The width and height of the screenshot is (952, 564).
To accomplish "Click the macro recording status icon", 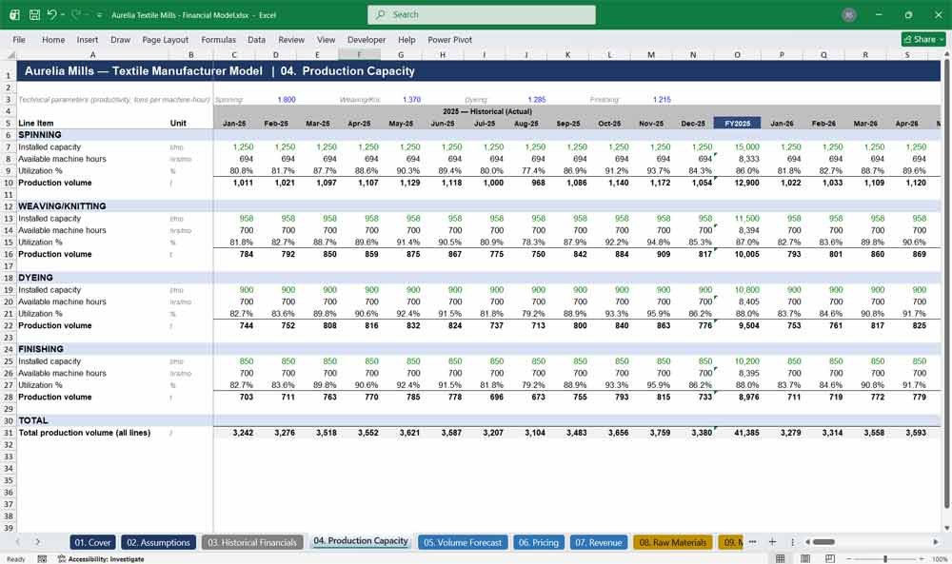I will (42, 559).
